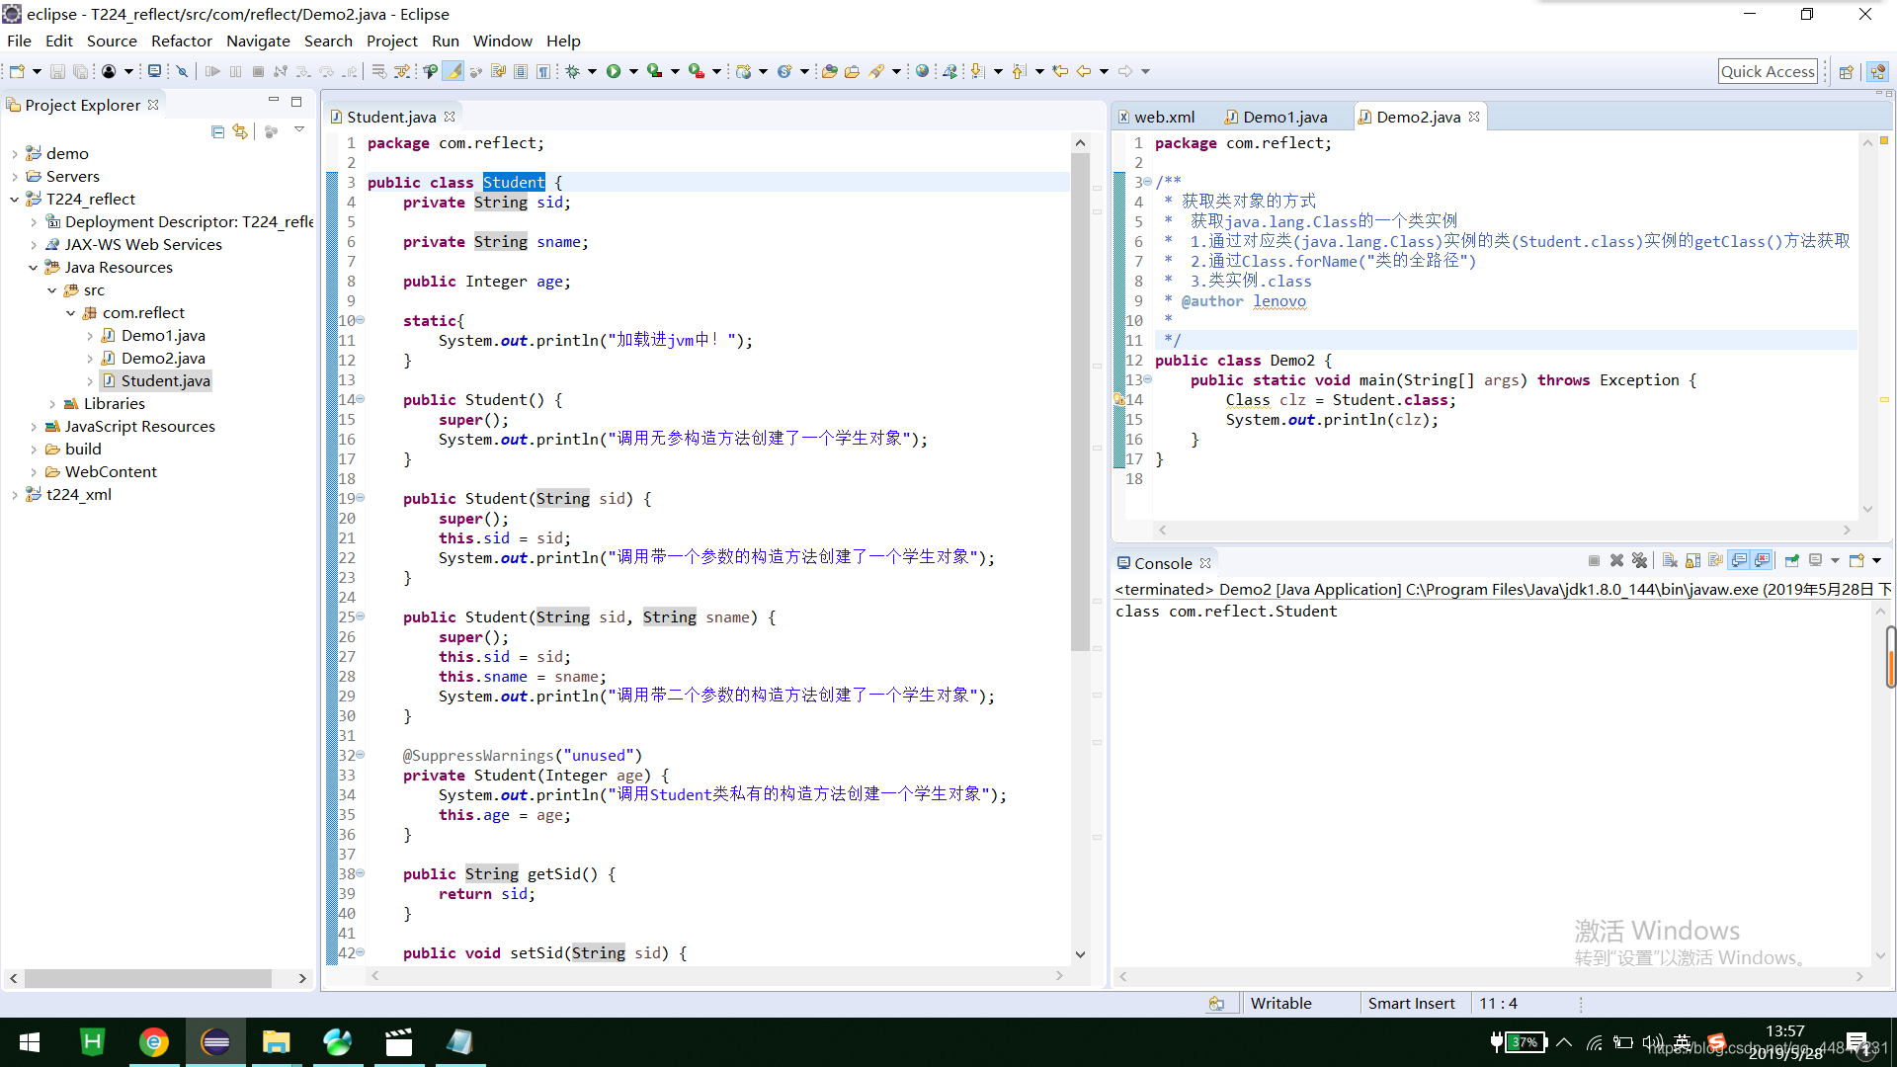Click Student editor scroll-down arrow

coord(1079,954)
